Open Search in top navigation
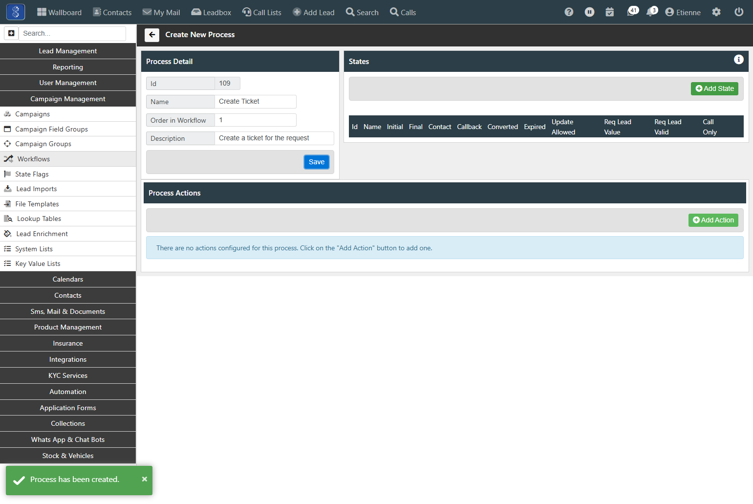Image resolution: width=753 pixels, height=504 pixels. tap(362, 12)
